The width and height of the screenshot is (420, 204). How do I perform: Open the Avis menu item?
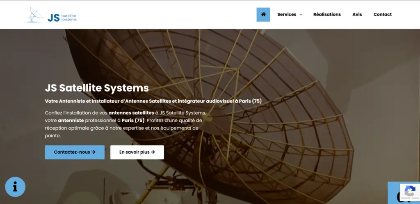(357, 14)
